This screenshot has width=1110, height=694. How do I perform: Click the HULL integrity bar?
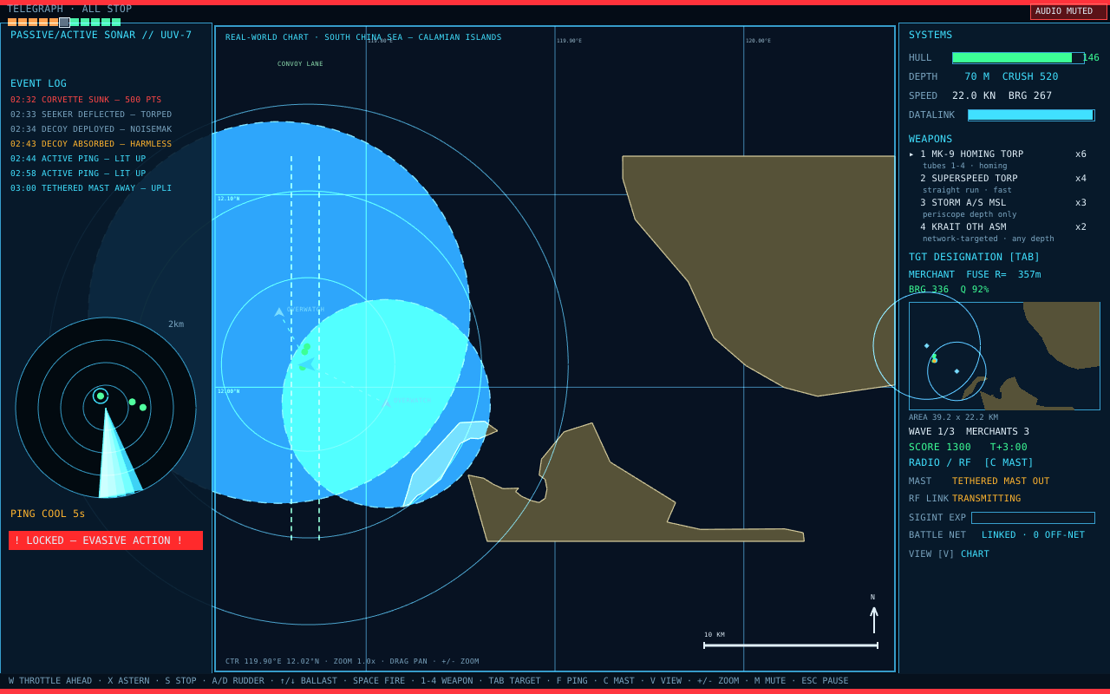click(x=1018, y=58)
